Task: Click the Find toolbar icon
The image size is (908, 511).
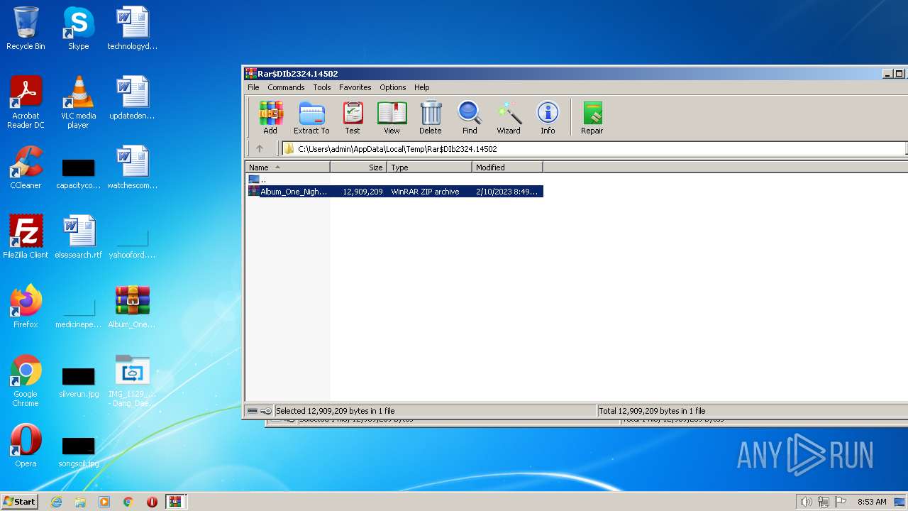Action: (x=470, y=118)
